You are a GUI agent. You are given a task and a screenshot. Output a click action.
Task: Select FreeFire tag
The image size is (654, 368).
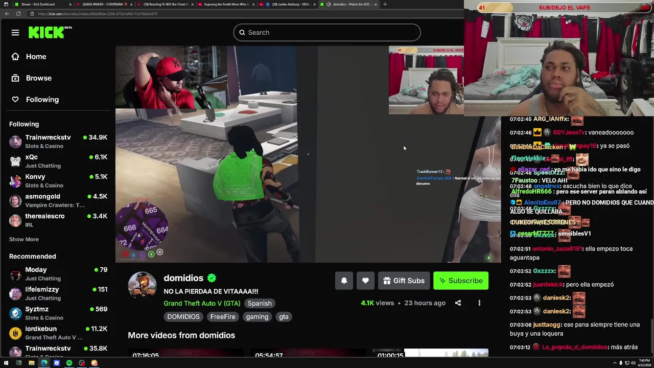pyautogui.click(x=223, y=317)
